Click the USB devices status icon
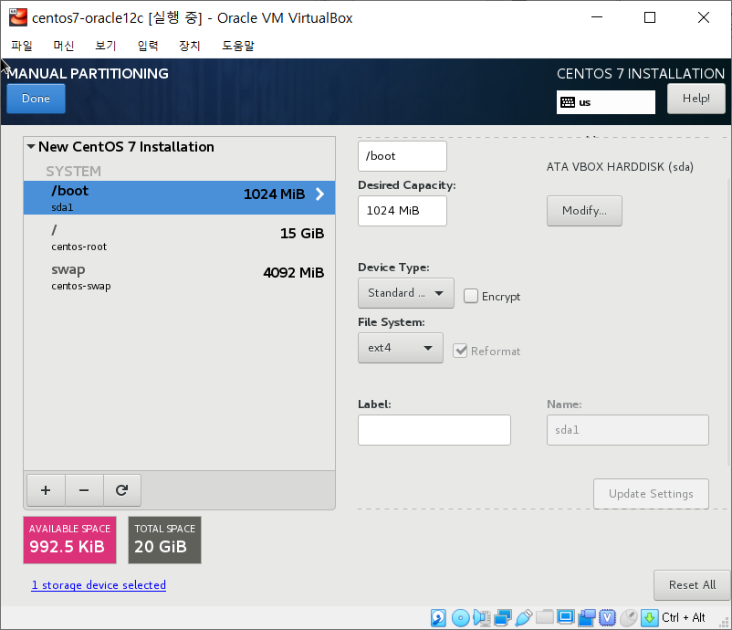This screenshot has width=732, height=630. pyautogui.click(x=524, y=617)
